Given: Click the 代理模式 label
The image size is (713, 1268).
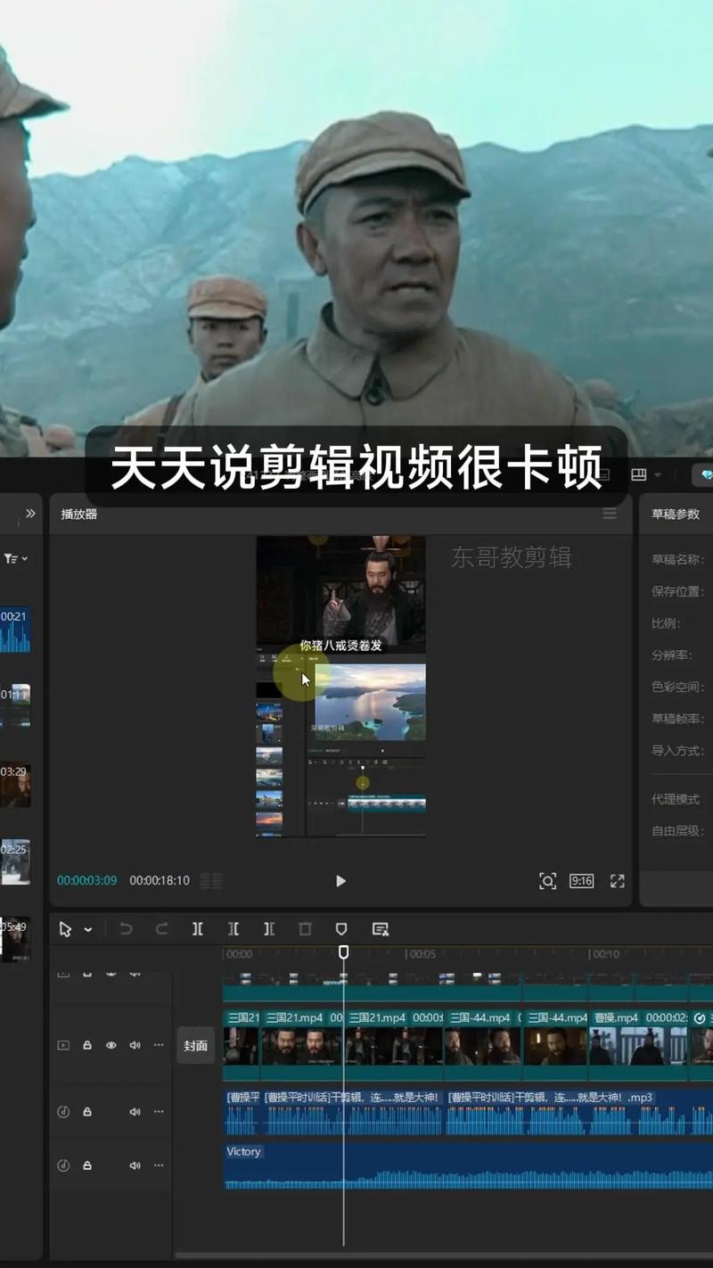Looking at the screenshot, I should [676, 799].
